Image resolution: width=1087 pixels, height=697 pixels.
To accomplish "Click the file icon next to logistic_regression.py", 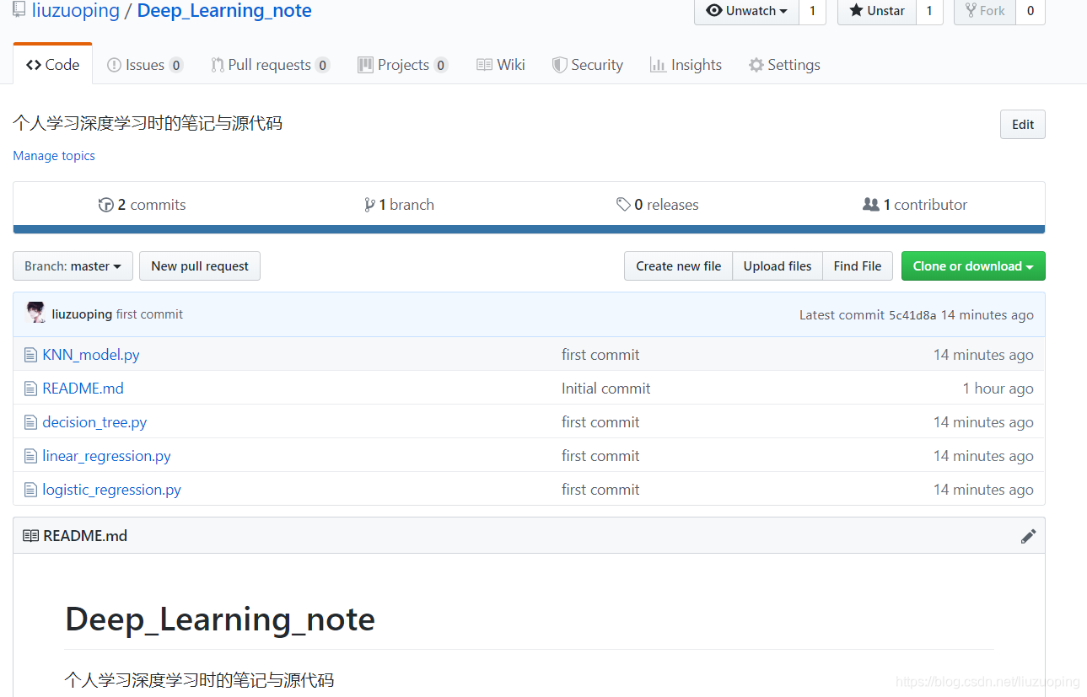I will point(31,490).
